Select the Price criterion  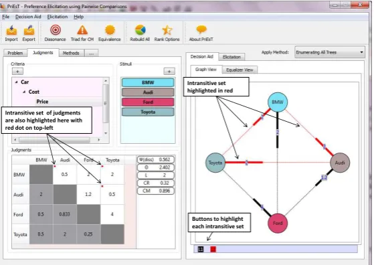[x=42, y=102]
